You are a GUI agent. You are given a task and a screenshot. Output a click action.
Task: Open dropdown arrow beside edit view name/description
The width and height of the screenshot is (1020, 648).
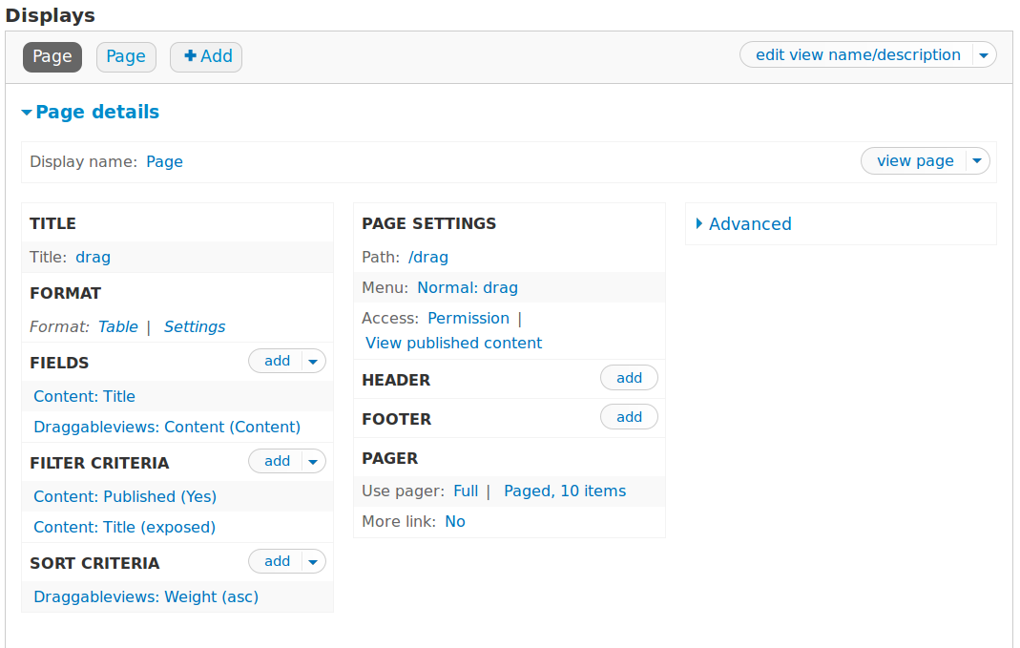[x=985, y=55]
